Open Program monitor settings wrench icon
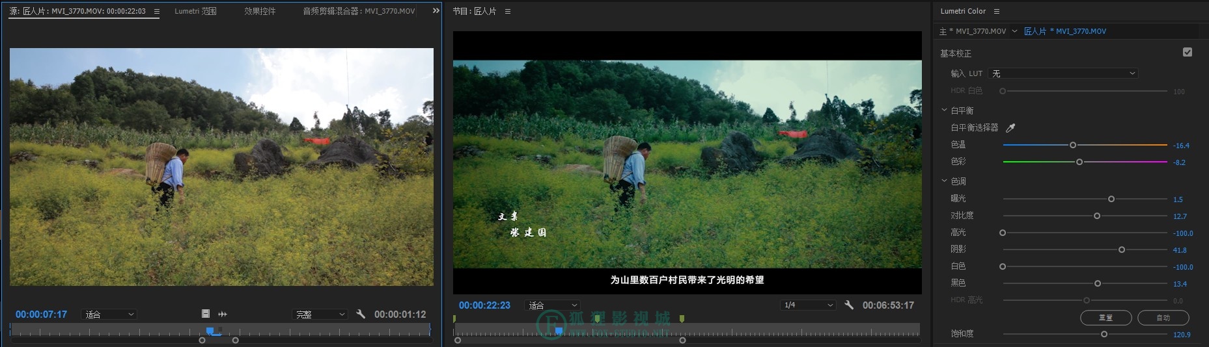This screenshot has height=347, width=1209. click(849, 305)
